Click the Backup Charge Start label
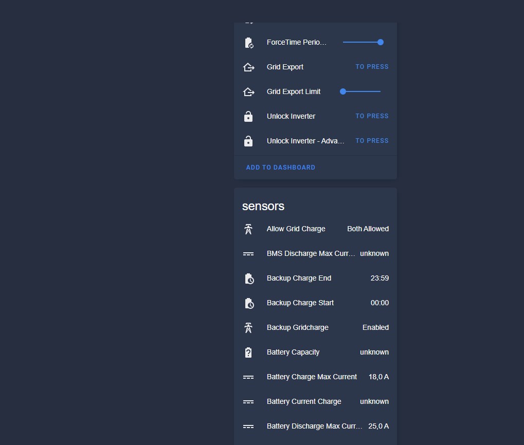The image size is (524, 445). (x=300, y=303)
